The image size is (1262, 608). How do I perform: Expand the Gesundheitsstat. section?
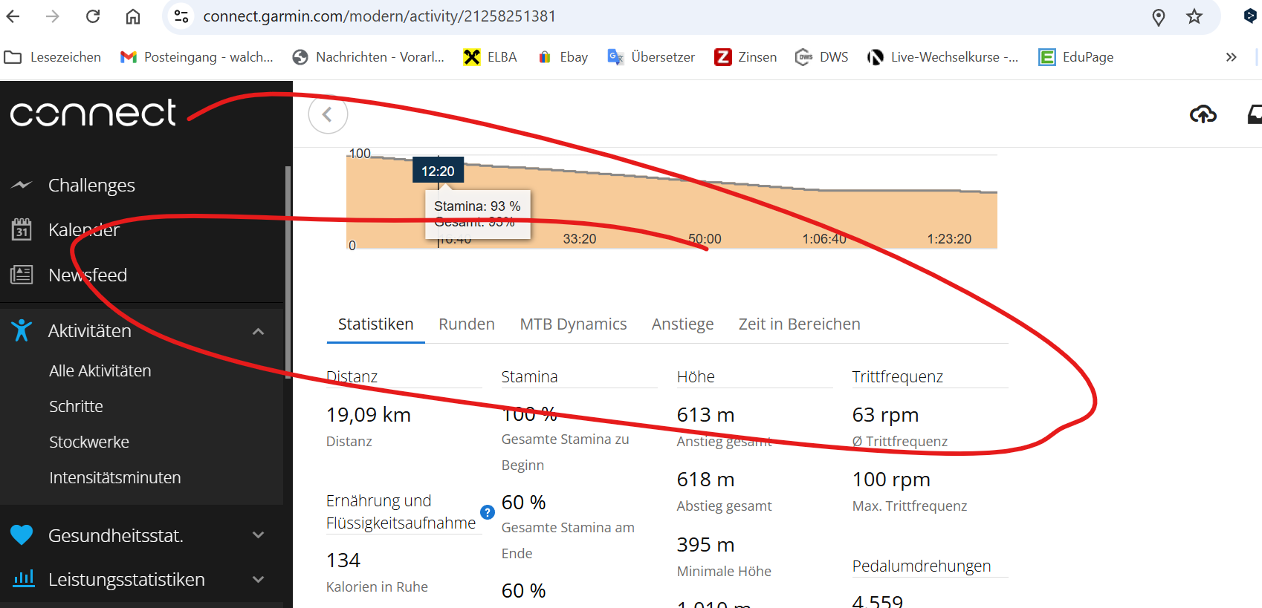pos(258,535)
